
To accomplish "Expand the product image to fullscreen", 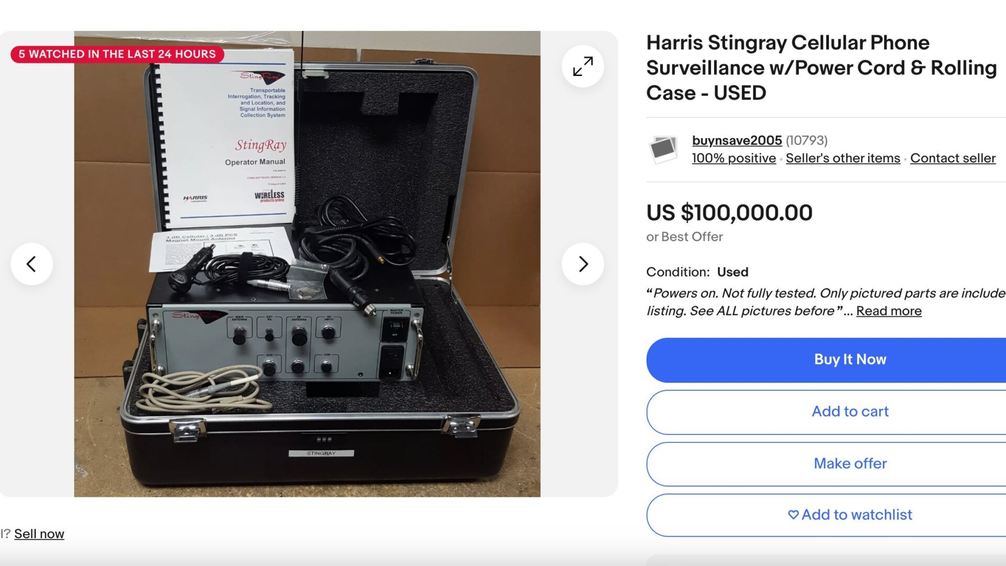I will pyautogui.click(x=583, y=66).
